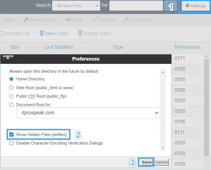
Task: Select Web Root (public_html or www) option
Action: click(x=12, y=88)
